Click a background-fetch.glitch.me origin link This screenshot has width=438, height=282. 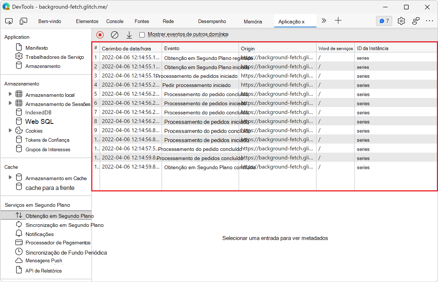pyautogui.click(x=277, y=76)
